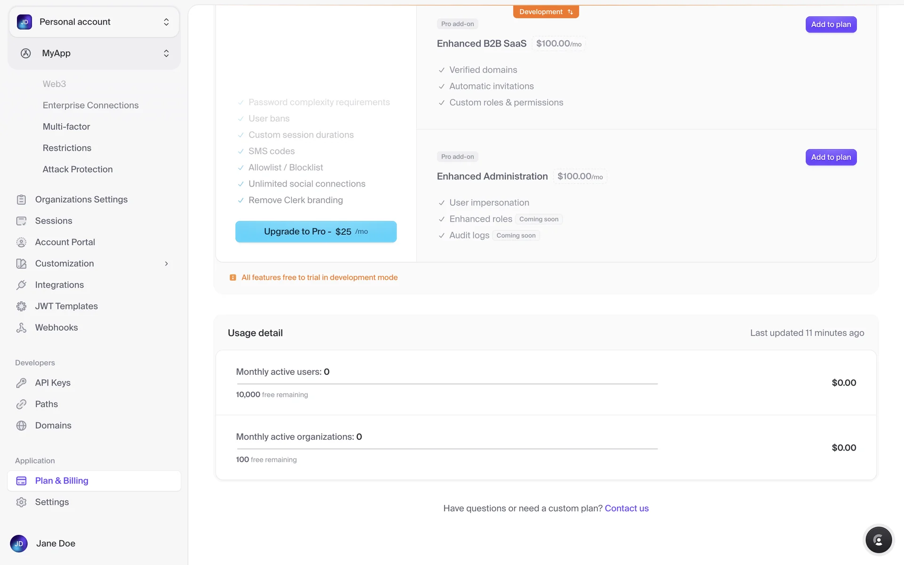Upgrade to Pro for $25 per month
904x565 pixels.
tap(316, 232)
